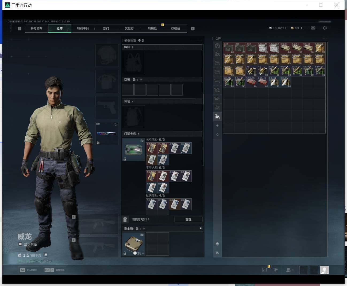Click the empty helmet equipment slot
Screen dimensions: 347x286
(107, 55)
